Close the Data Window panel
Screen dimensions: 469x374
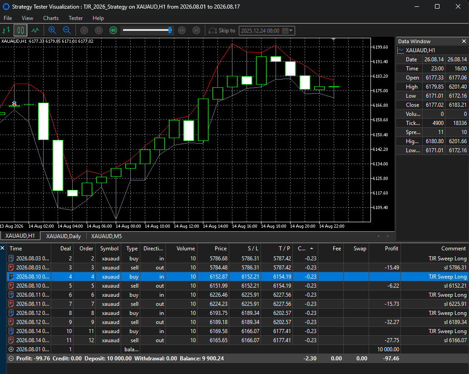pyautogui.click(x=464, y=41)
